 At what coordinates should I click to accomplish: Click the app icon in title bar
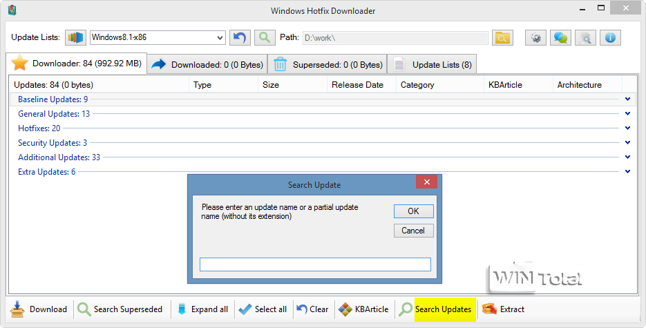coord(12,10)
